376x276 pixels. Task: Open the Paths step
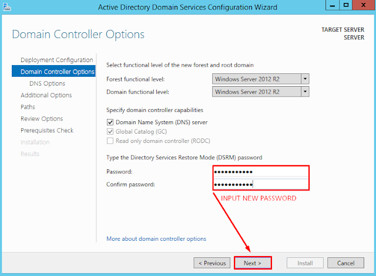tap(28, 107)
